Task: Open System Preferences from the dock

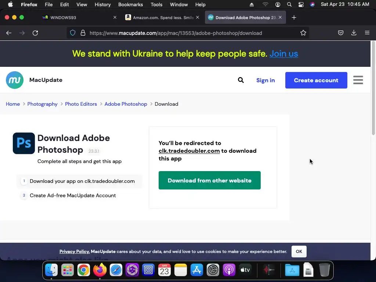Action: point(213,270)
